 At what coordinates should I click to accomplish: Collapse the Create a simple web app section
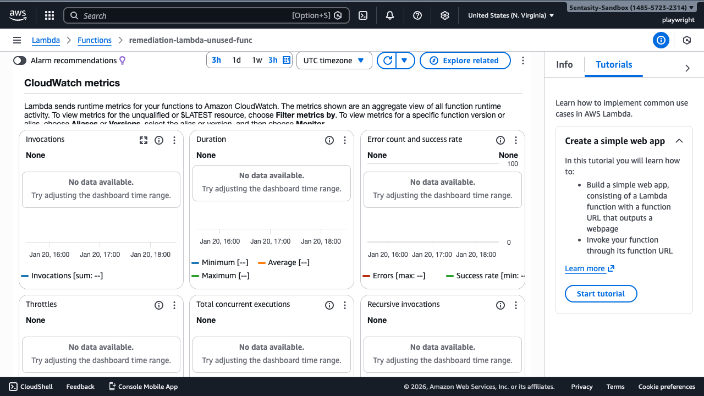pos(679,141)
